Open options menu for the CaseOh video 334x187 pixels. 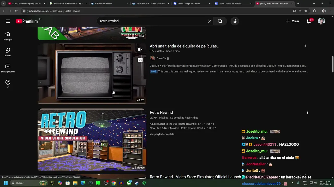tap(305, 45)
